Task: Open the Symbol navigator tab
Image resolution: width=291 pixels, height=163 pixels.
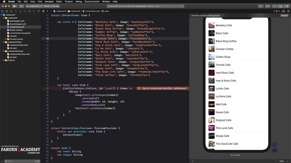Action: (x=11, y=11)
